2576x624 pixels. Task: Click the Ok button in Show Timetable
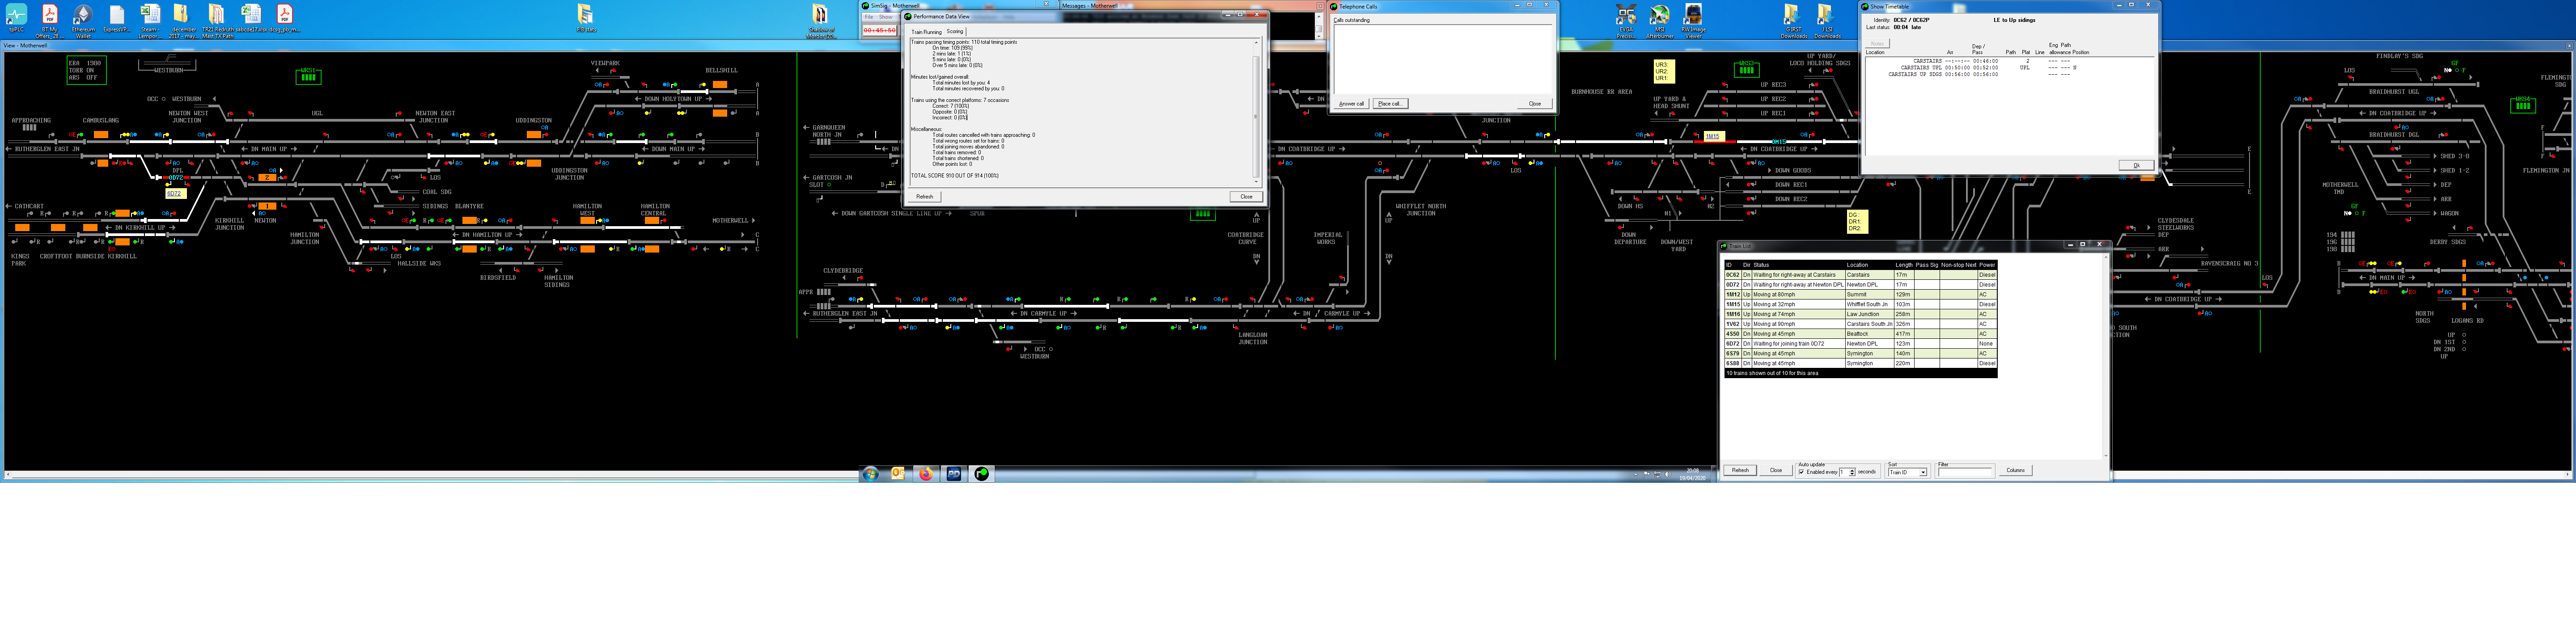[2136, 166]
